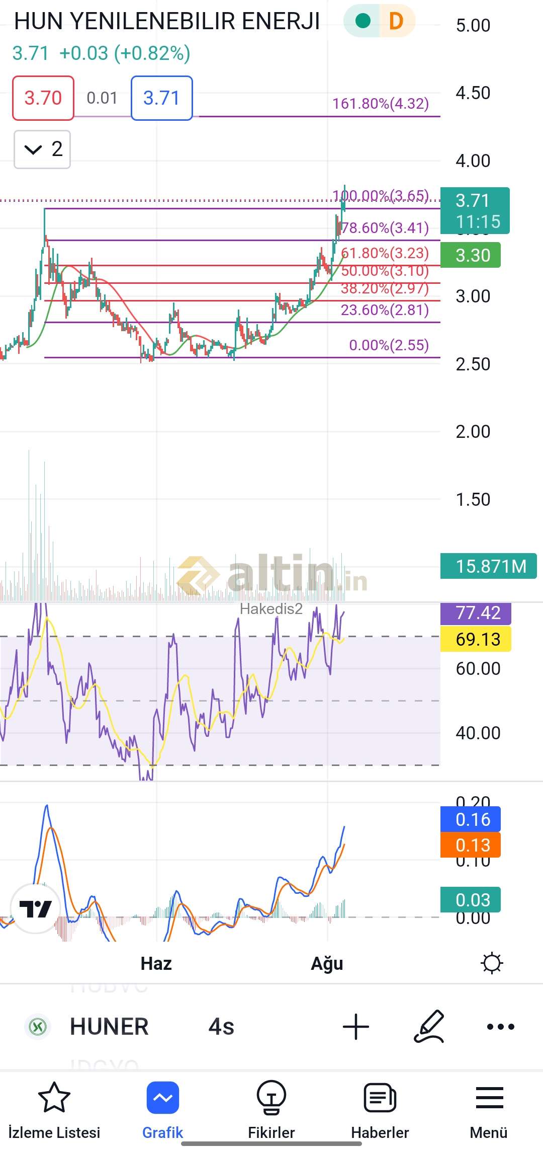The width and height of the screenshot is (543, 1149).
Task: Tap the orange D data-delay badge
Action: (396, 21)
